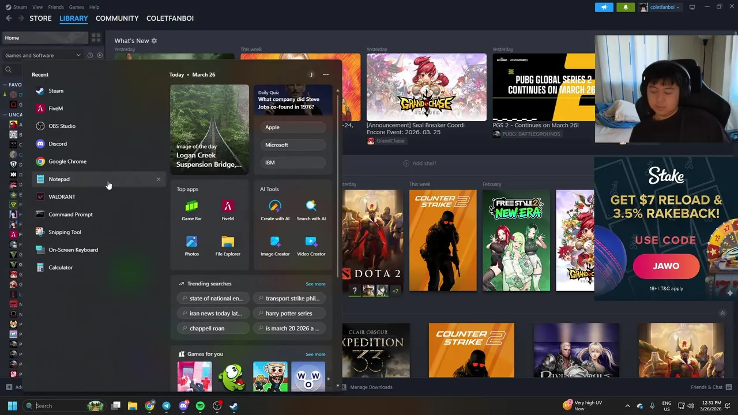Open volume control in system tray
Screen dimensions: 738x415
(x=691, y=406)
